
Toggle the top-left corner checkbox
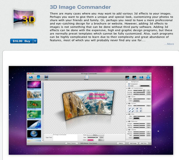[137, 109]
